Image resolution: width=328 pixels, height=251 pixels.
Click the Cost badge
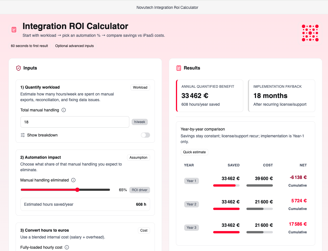(144, 230)
